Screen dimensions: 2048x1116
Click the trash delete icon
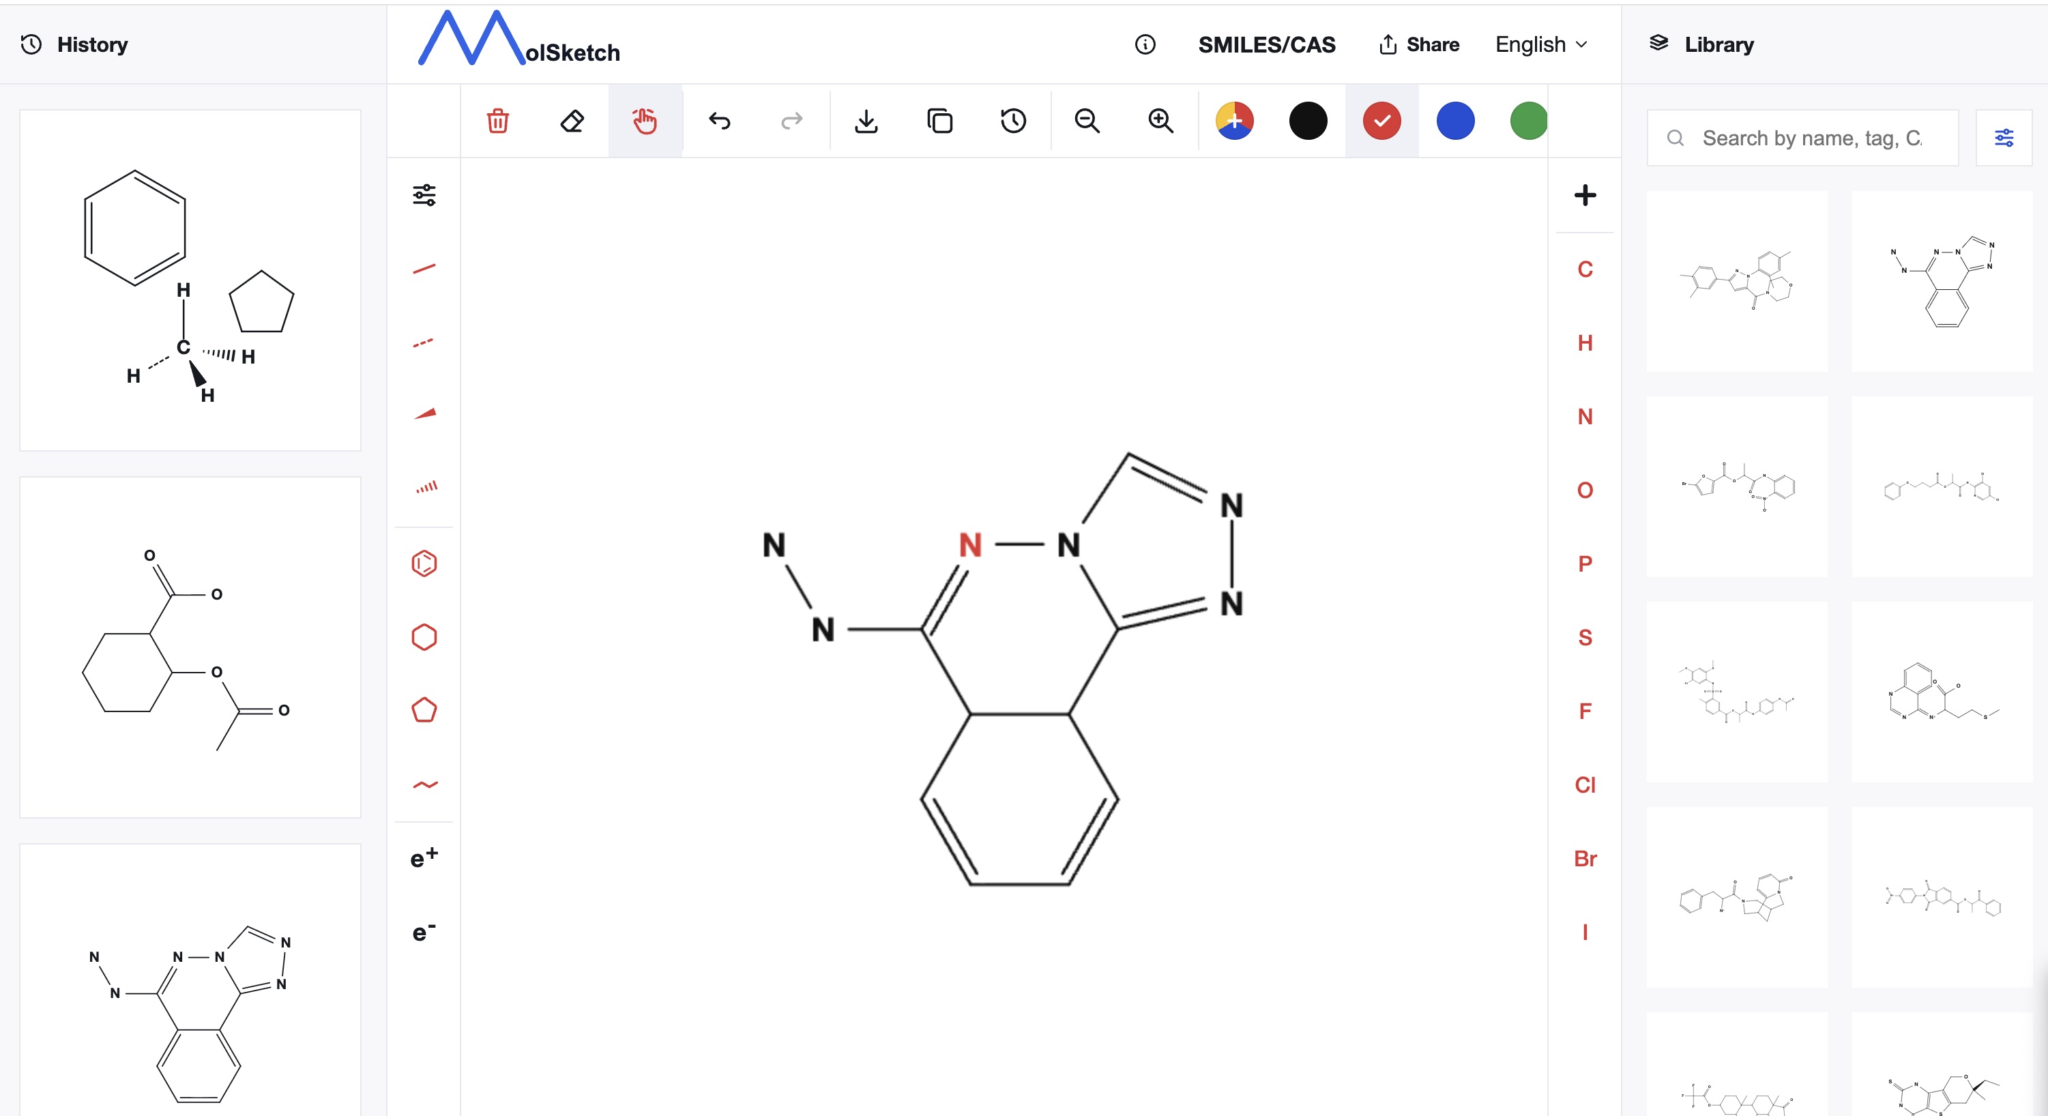[498, 121]
